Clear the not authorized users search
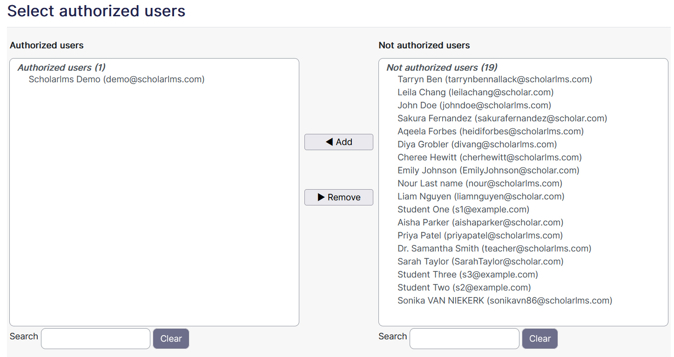Screen dimensions: 674x357 coord(539,338)
